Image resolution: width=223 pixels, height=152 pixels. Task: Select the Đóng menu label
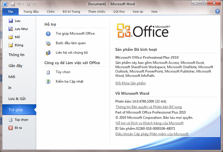(x=19, y=45)
